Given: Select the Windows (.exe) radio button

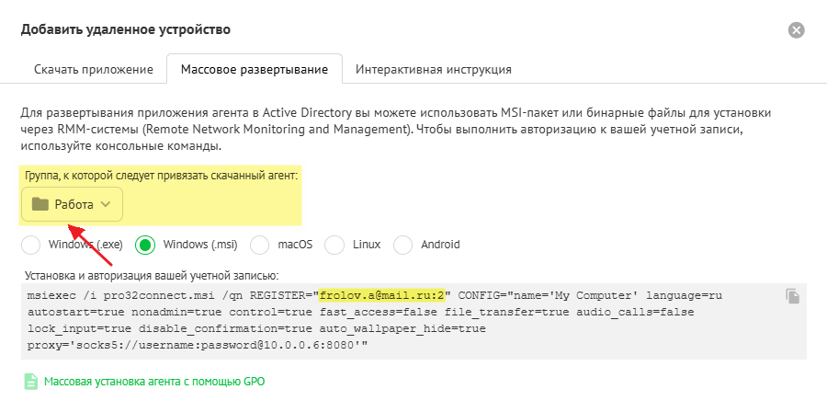Looking at the screenshot, I should click(x=31, y=245).
